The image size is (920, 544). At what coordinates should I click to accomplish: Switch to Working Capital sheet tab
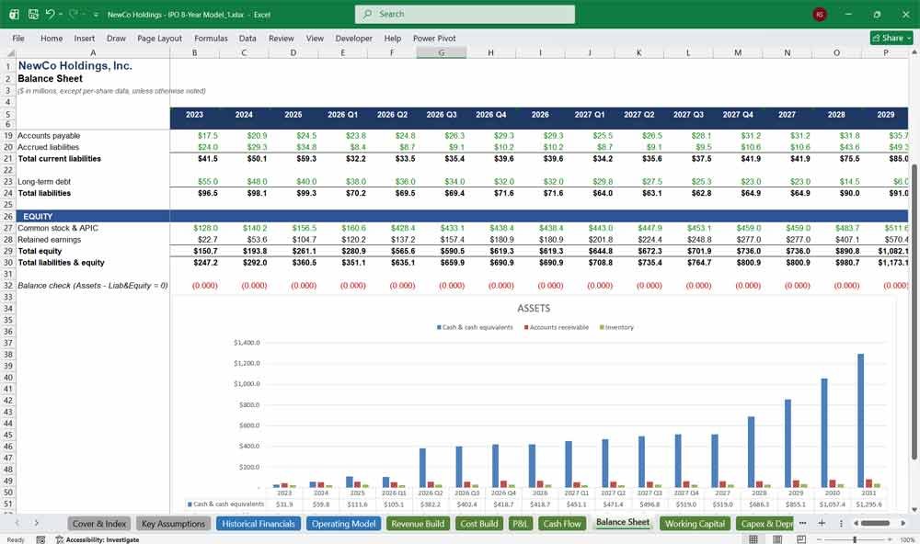tap(695, 524)
